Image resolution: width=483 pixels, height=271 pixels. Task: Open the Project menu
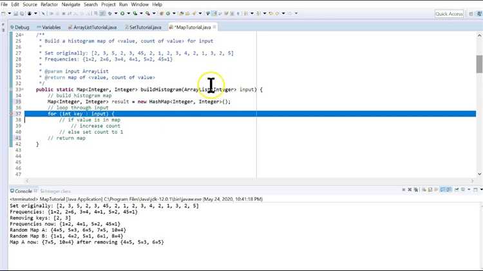(x=108, y=5)
